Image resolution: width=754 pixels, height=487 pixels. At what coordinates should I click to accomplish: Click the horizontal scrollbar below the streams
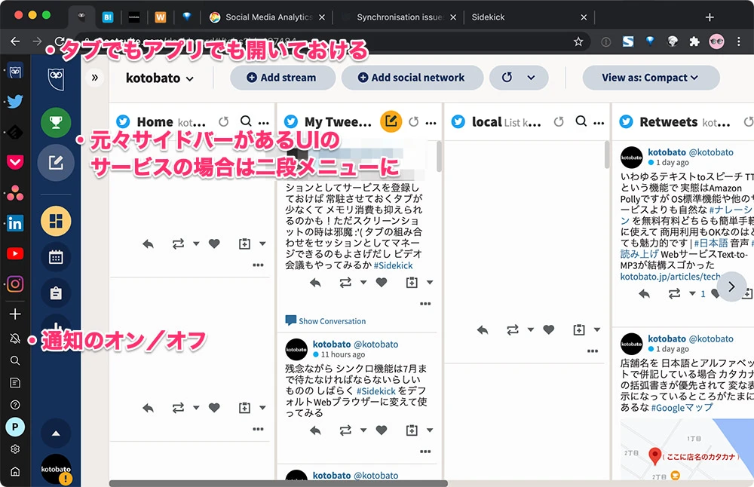[278, 483]
